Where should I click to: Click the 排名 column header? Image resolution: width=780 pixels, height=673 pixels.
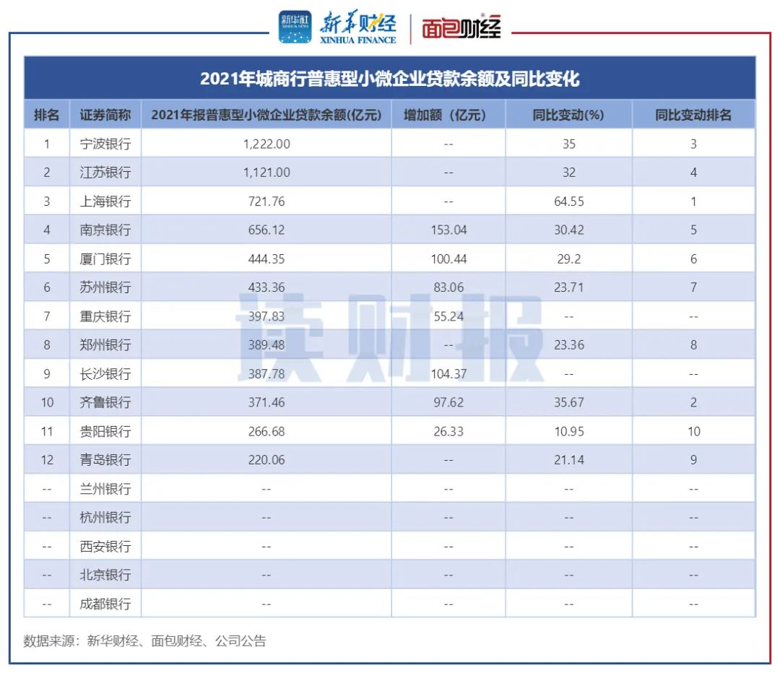click(47, 115)
